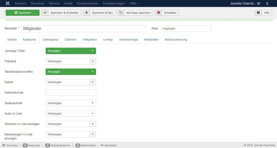
Task: Click the Vorschau external link icon
Action: click(x=4, y=145)
